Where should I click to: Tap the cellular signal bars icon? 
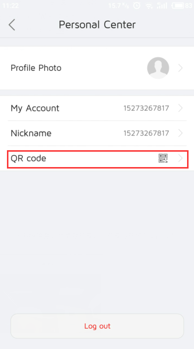pos(162,5)
